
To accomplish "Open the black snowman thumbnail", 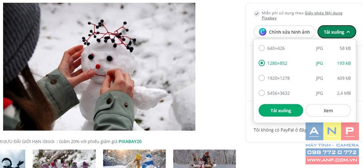I will (x=12, y=159).
